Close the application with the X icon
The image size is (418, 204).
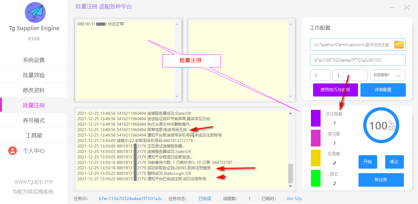pos(406,7)
